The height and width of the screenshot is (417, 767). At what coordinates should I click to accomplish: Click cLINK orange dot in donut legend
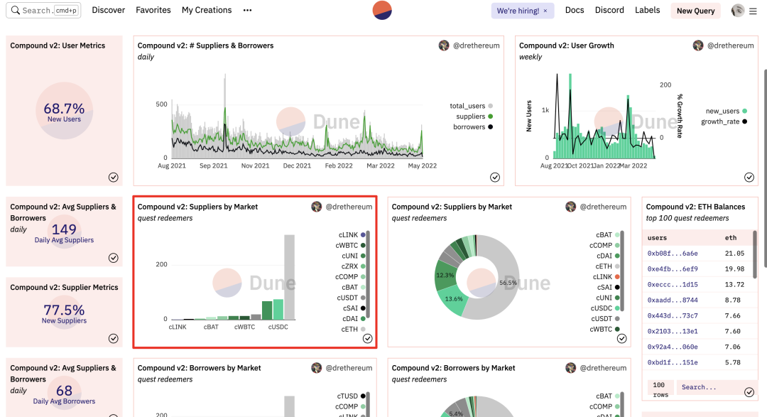point(617,277)
